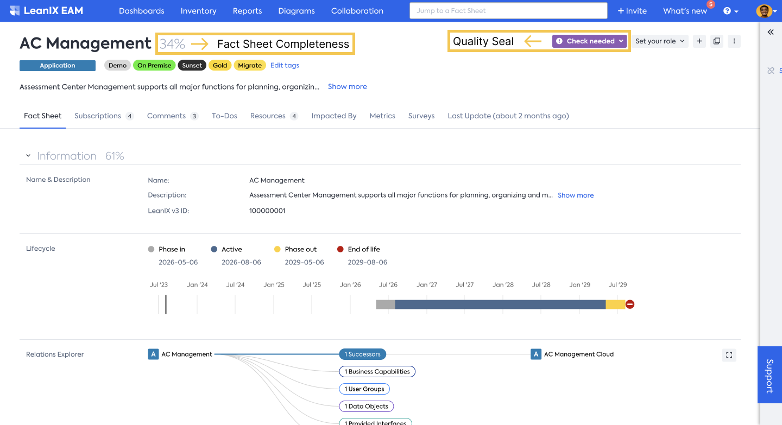This screenshot has width=782, height=425.
Task: Collapse the right side panel with double chevron
Action: 771,32
